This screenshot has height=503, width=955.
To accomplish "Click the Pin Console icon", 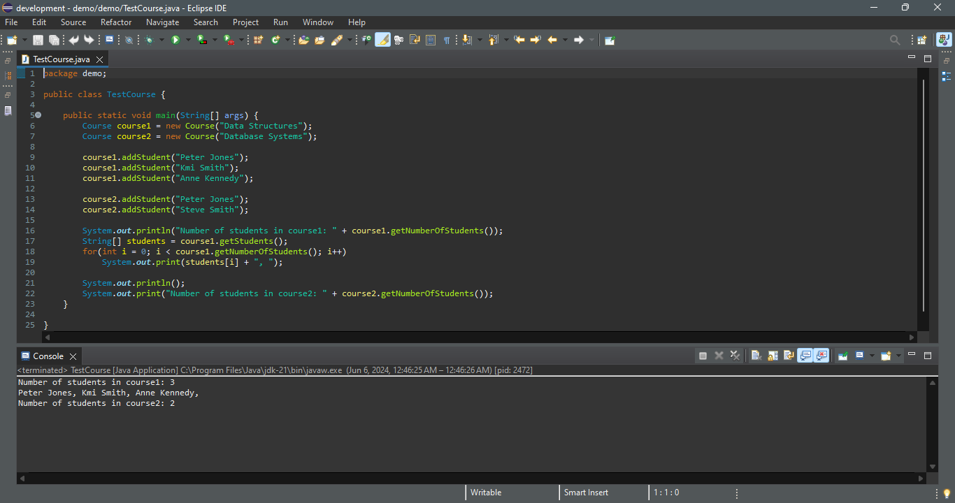I will tap(843, 356).
